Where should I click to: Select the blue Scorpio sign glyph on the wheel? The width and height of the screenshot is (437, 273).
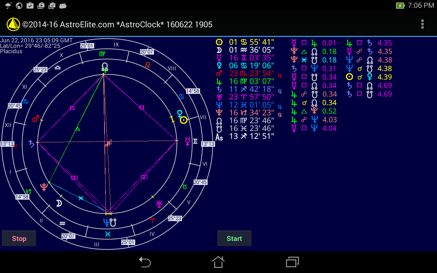25,101
